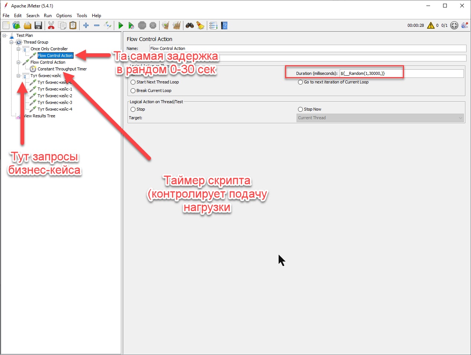
Task: Click Start no pauses icon
Action: [131, 25]
